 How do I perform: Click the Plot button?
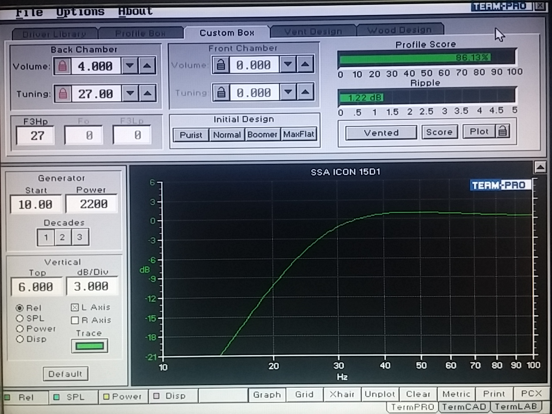(x=479, y=132)
